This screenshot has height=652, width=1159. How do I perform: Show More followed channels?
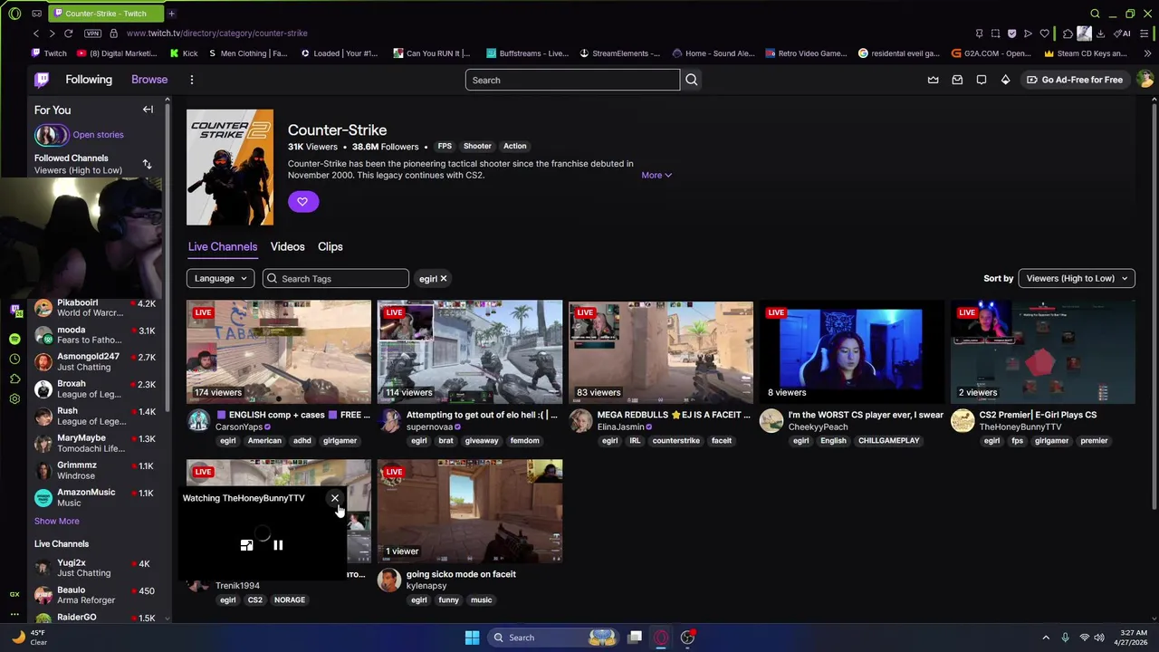pyautogui.click(x=56, y=521)
